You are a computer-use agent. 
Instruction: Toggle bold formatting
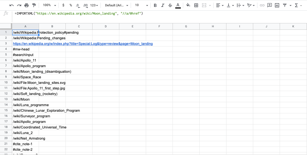click(155, 5)
